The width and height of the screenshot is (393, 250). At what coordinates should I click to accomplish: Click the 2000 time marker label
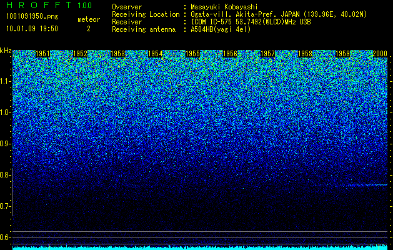380,54
